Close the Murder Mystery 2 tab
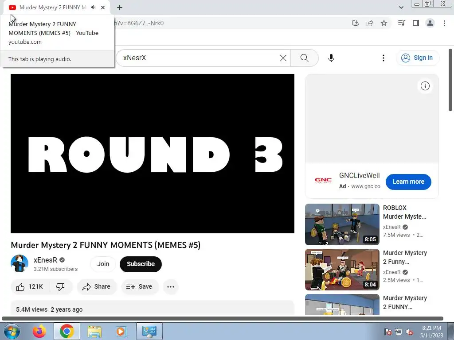This screenshot has height=340, width=454. click(103, 8)
